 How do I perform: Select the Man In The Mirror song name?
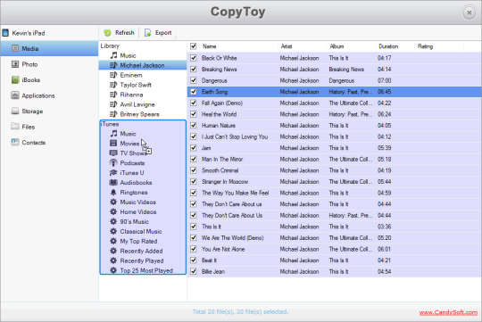tap(222, 159)
